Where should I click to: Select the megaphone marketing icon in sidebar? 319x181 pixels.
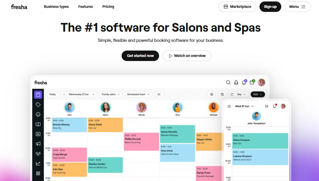[38, 144]
